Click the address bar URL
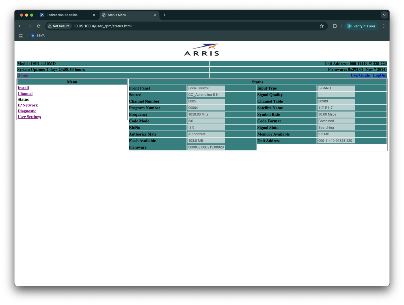Image resolution: width=404 pixels, height=305 pixels. tap(103, 26)
